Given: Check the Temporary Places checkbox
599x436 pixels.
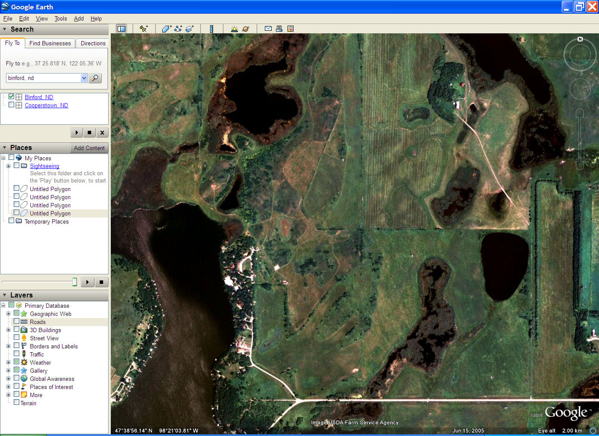Looking at the screenshot, I should click(12, 221).
